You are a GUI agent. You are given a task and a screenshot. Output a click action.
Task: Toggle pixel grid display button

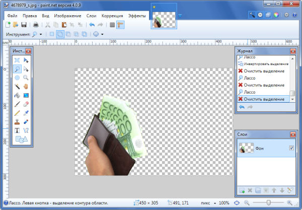point(112,24)
